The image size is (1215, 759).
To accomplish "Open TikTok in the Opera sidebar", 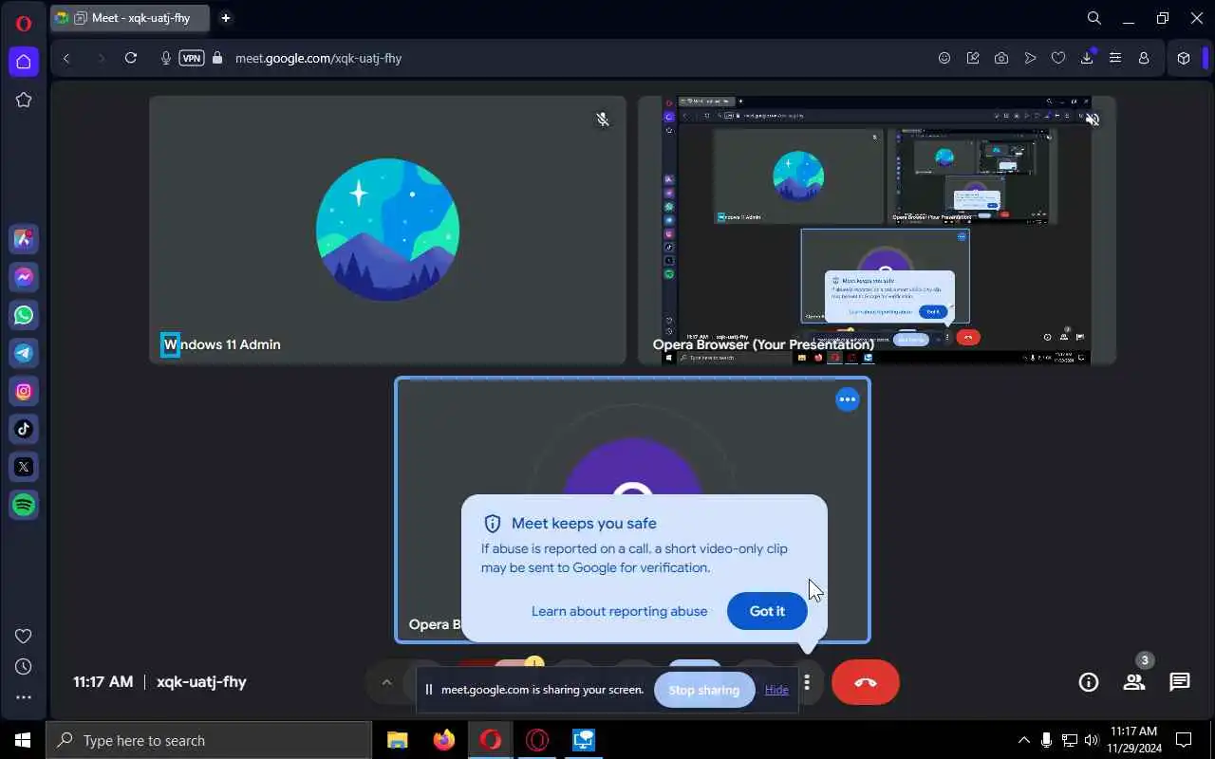I will (x=24, y=429).
